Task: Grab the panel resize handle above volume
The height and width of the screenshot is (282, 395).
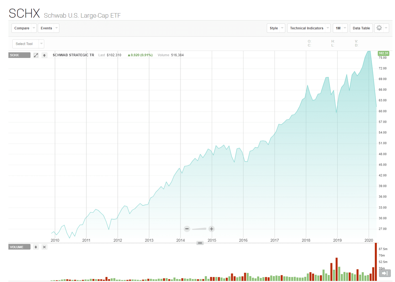Action: point(200,243)
